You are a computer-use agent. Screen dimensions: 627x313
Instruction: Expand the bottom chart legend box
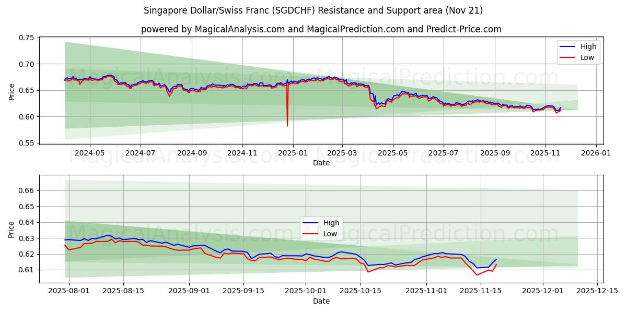321,227
